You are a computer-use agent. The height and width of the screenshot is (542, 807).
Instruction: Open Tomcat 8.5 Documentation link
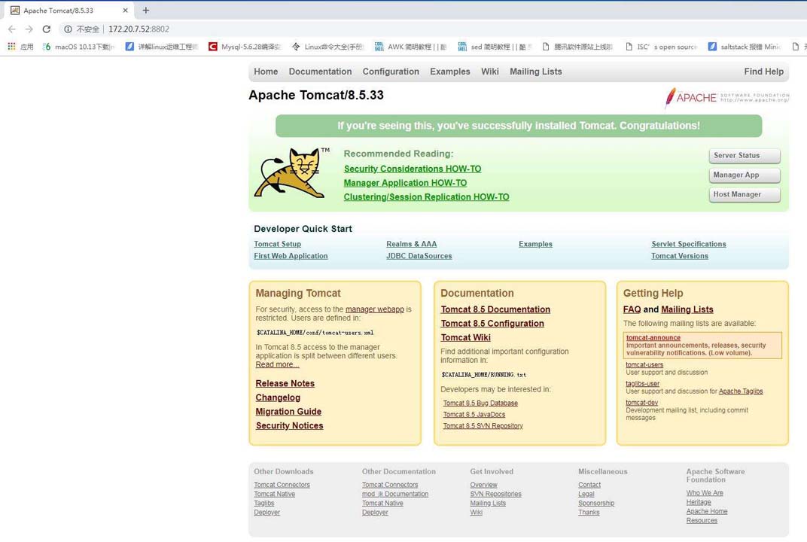(x=495, y=309)
